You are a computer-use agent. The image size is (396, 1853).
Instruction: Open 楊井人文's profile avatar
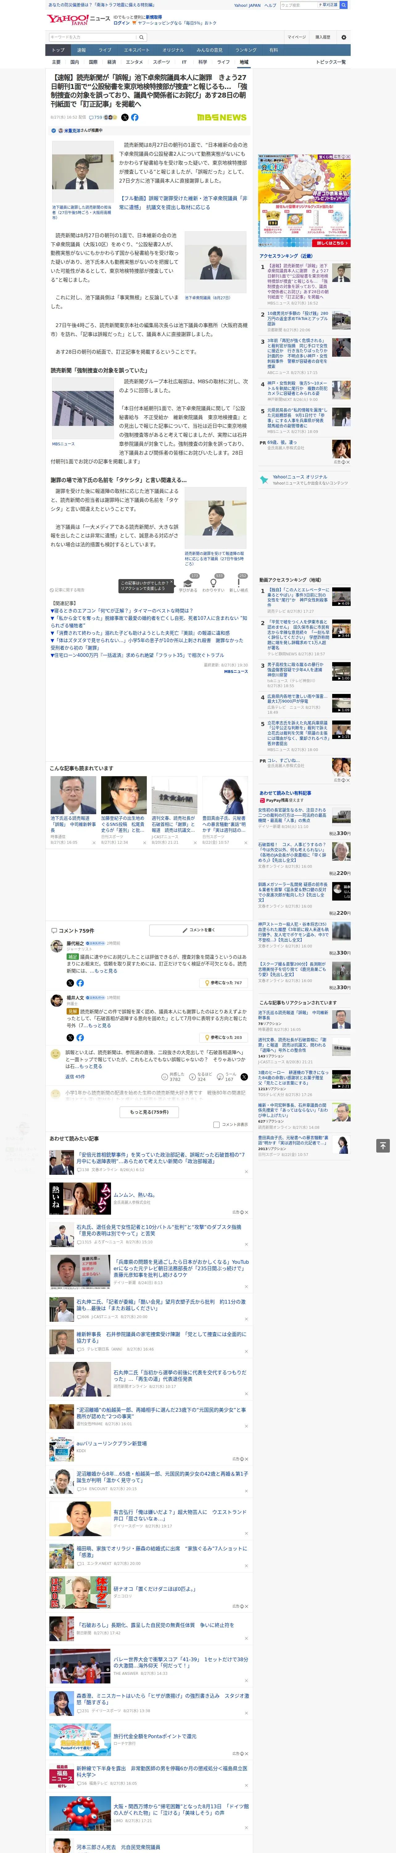(56, 1000)
